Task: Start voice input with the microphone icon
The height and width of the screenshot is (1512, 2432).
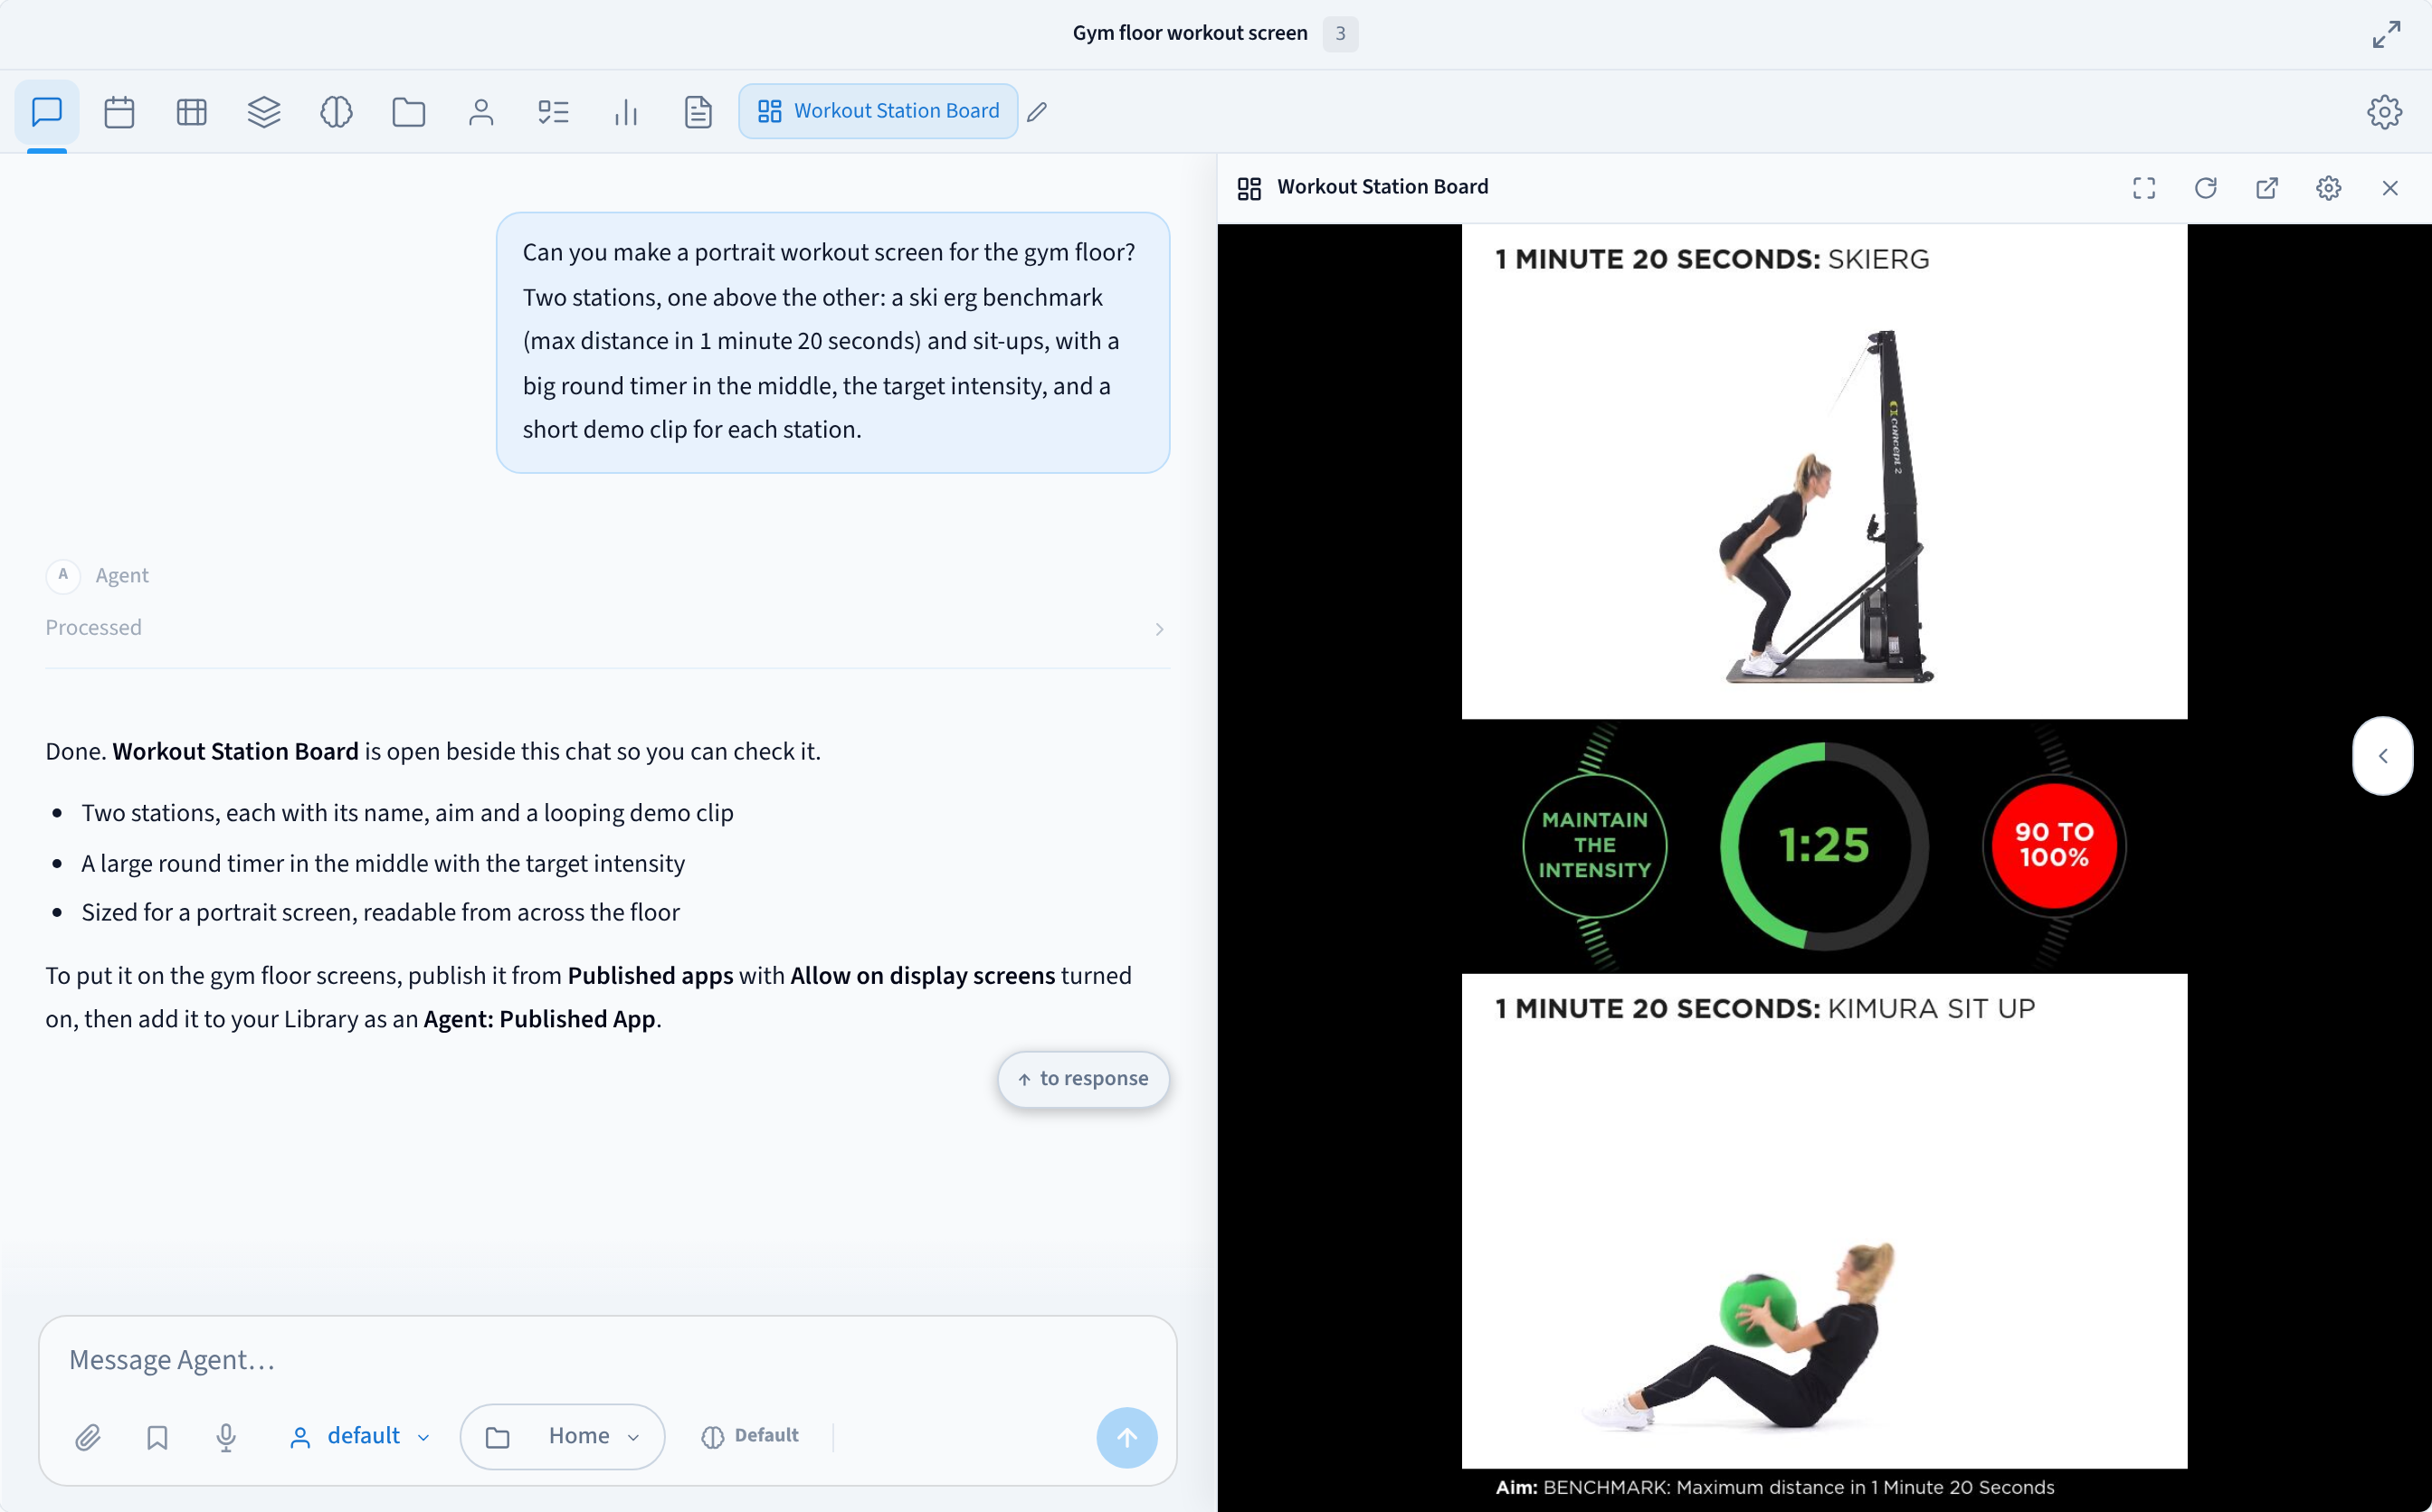Action: pyautogui.click(x=226, y=1437)
